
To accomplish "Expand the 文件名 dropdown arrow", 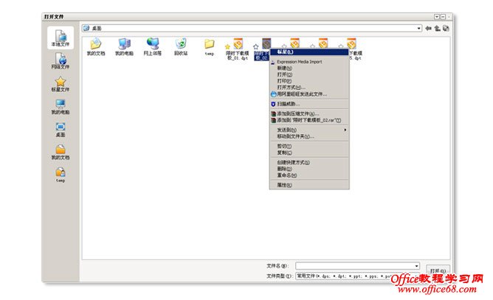I will click(x=416, y=266).
